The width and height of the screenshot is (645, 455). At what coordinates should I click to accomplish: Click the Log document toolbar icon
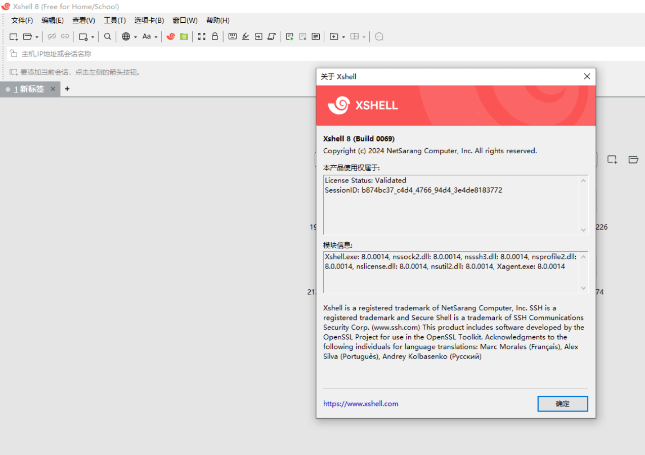[x=316, y=36]
